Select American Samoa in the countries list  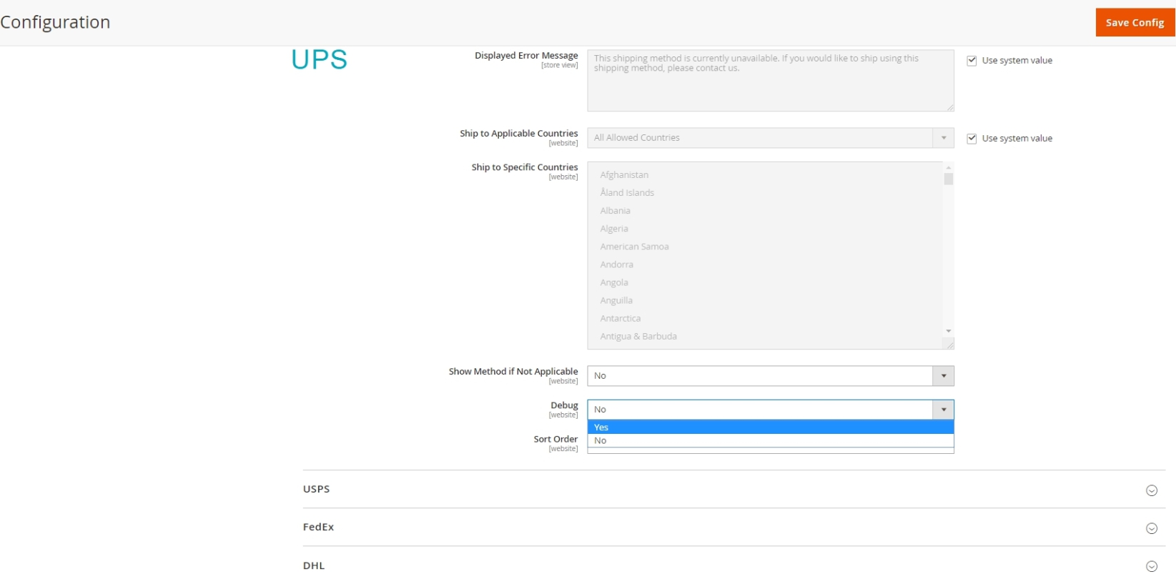coord(634,247)
